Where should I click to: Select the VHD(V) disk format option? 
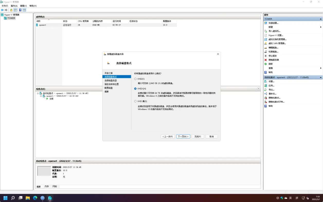coord(135,79)
